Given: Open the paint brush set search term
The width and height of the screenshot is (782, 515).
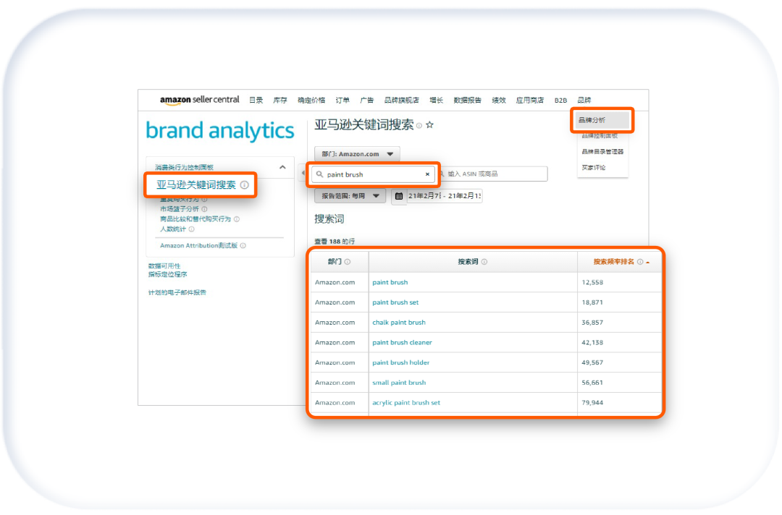Looking at the screenshot, I should (x=395, y=302).
